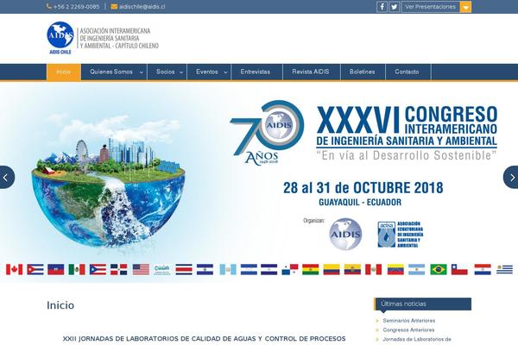Click the Chile flag

(459, 269)
